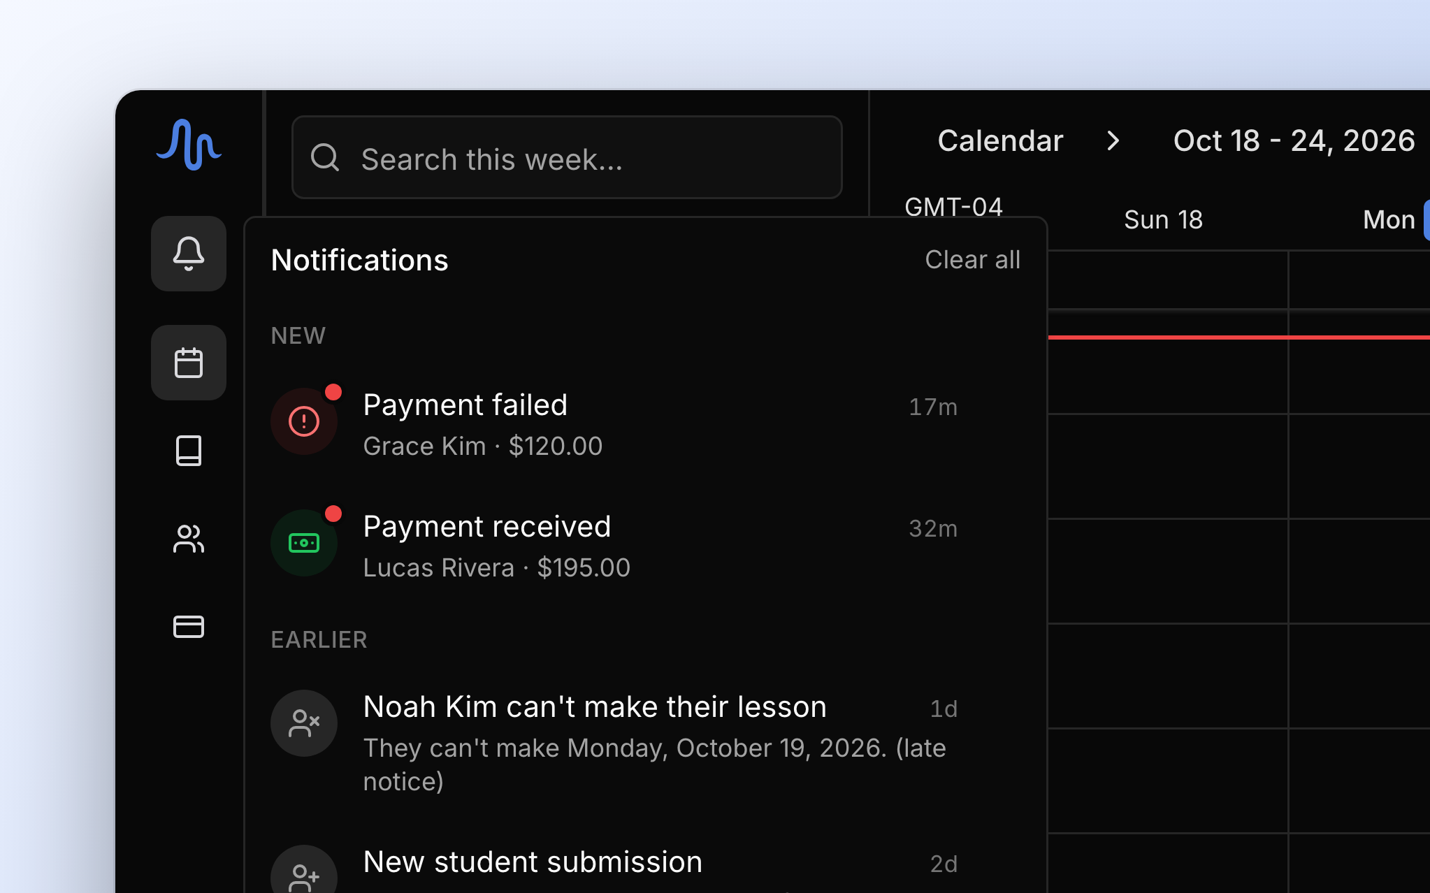Open the Payment received notification

click(646, 544)
